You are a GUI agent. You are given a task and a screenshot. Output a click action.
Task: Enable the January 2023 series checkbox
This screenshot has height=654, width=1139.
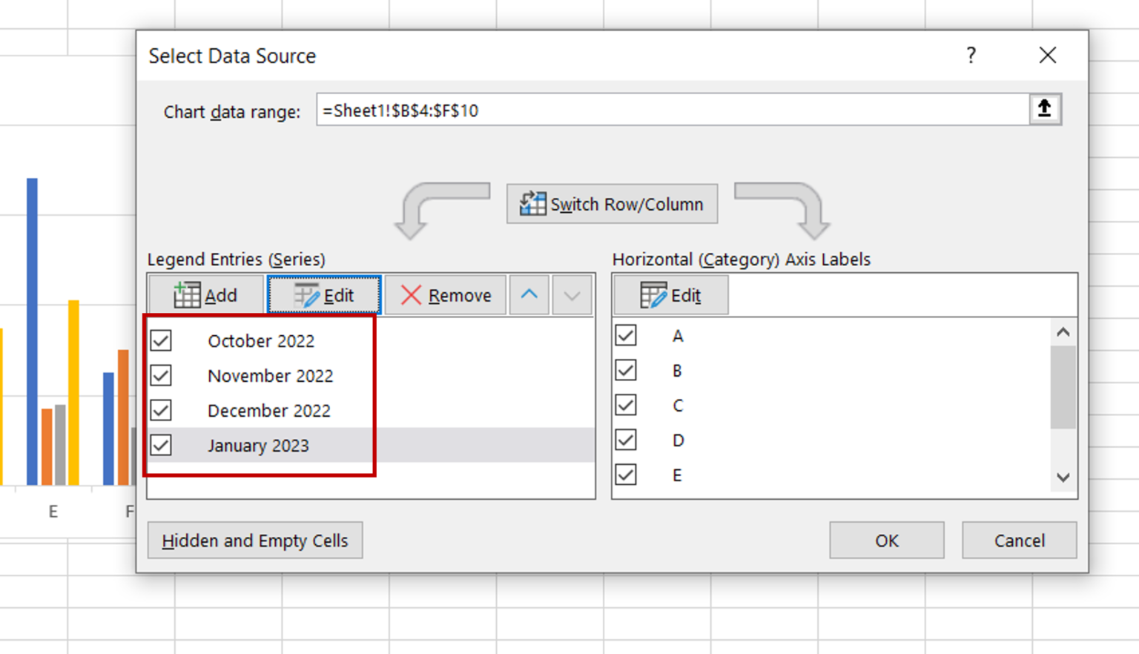(161, 445)
